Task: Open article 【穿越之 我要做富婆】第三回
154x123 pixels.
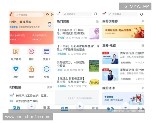Action: (x=72, y=80)
